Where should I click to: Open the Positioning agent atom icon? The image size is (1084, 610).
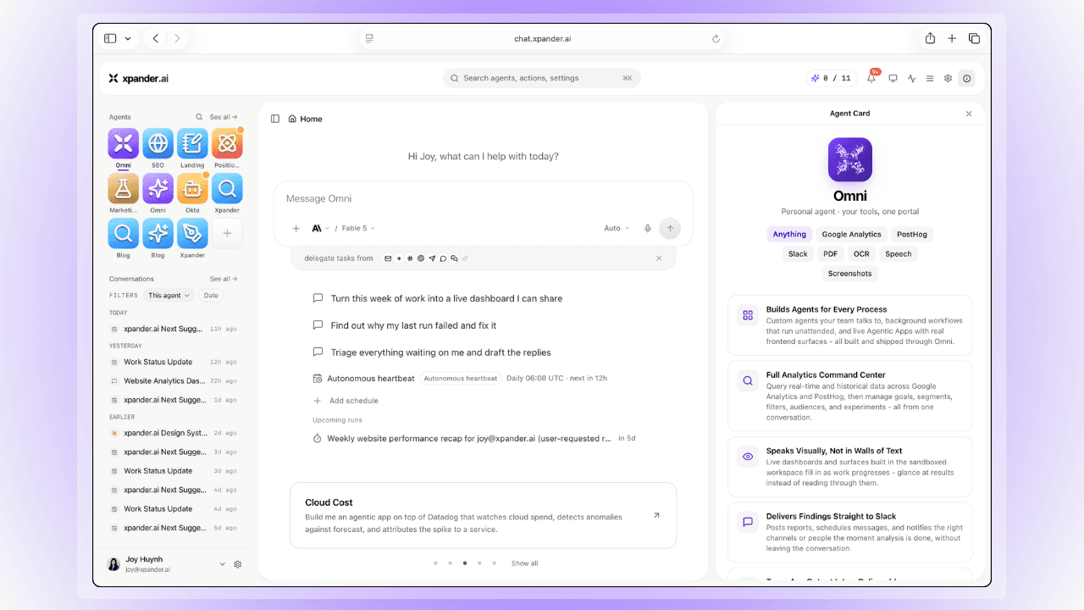coord(227,143)
